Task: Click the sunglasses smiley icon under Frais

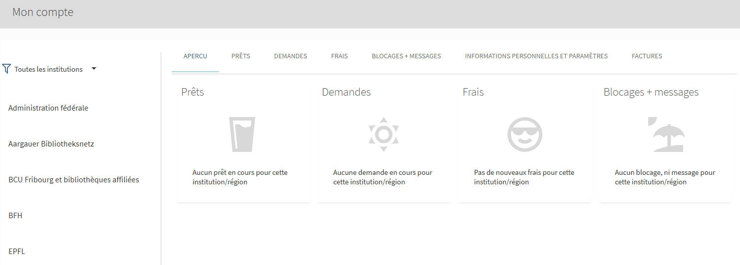Action: click(524, 134)
